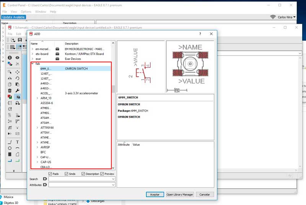The image size is (306, 205).
Task: Select the Info tool in schematic toolbar
Action: click(10, 58)
